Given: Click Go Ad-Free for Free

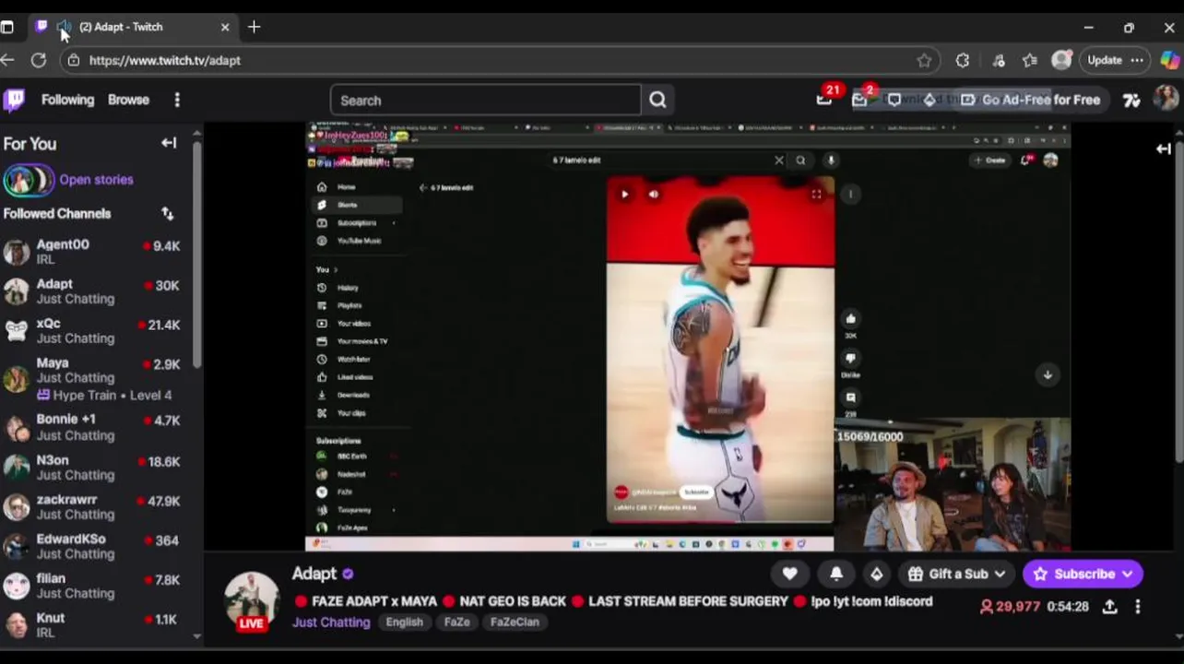Looking at the screenshot, I should 1030,100.
